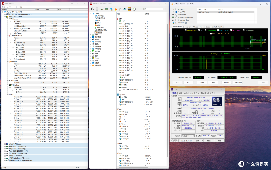
Task: Click the memory module icon in AIDA64 toolbar
Action: (x=106, y=9)
